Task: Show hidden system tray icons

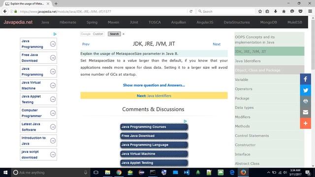Action: tap(269, 173)
